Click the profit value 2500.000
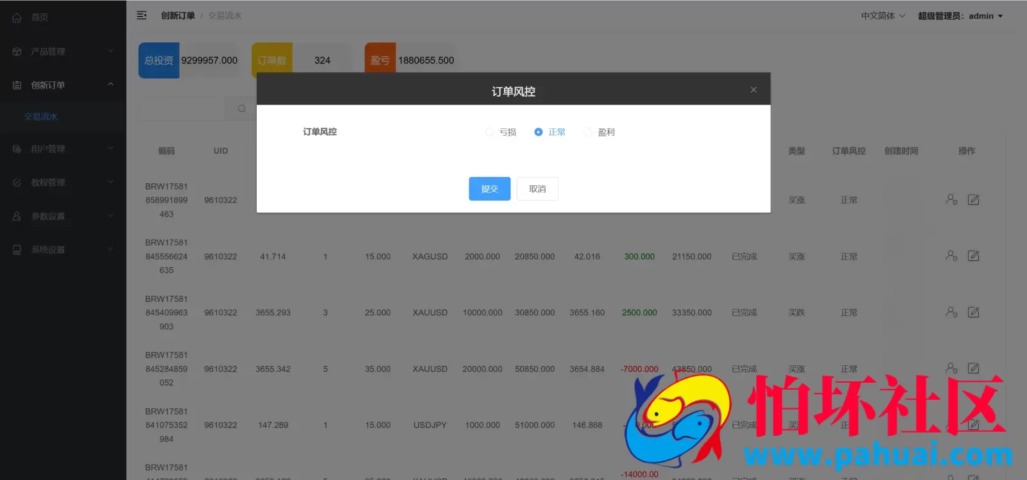Image resolution: width=1027 pixels, height=480 pixels. click(639, 313)
